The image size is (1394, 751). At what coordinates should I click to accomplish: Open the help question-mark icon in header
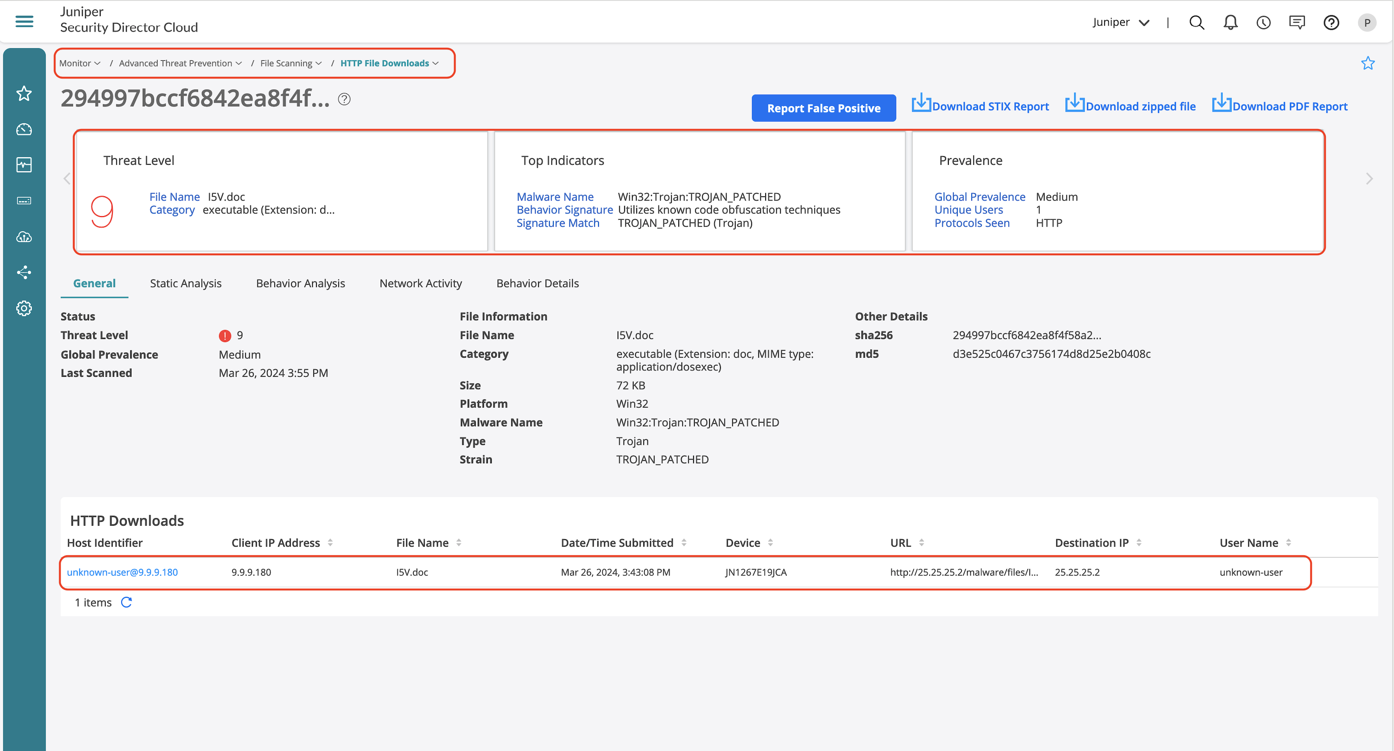pos(1331,22)
